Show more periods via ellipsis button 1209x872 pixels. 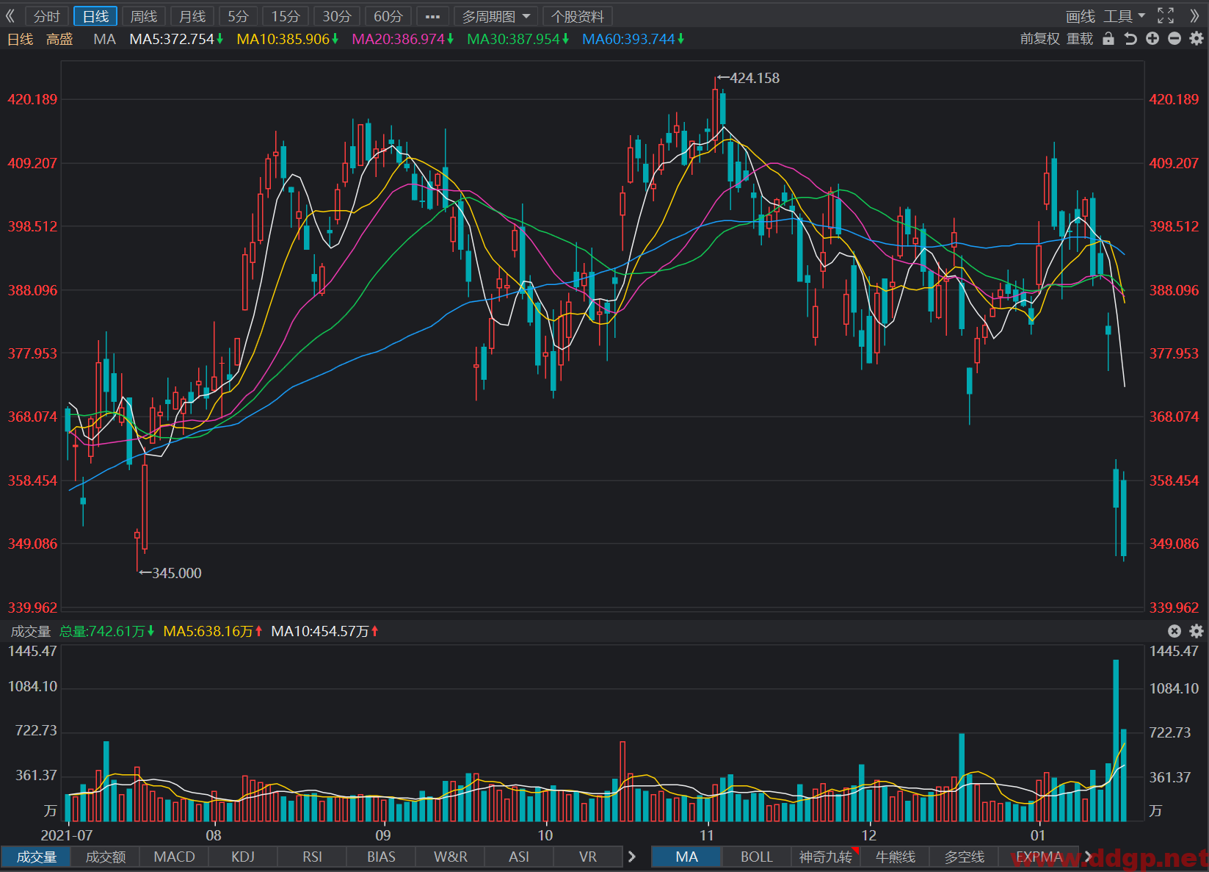point(432,16)
